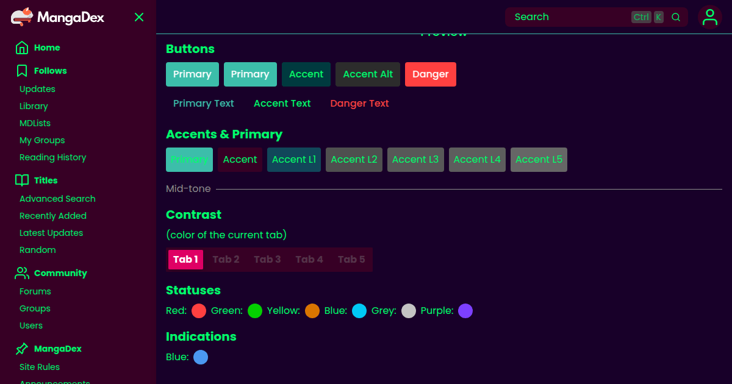The width and height of the screenshot is (732, 384).
Task: Click the Titles heading label
Action: pyautogui.click(x=46, y=180)
